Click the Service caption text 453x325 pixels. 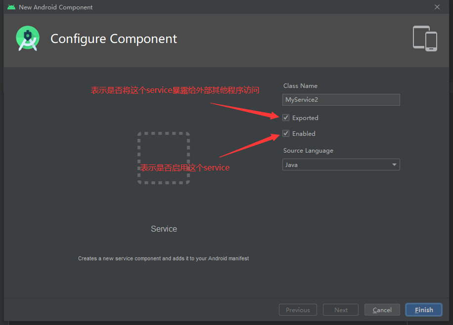click(164, 229)
